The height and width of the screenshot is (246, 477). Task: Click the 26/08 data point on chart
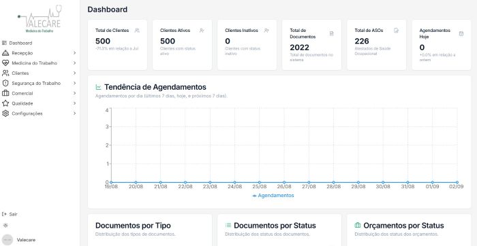pos(284,182)
